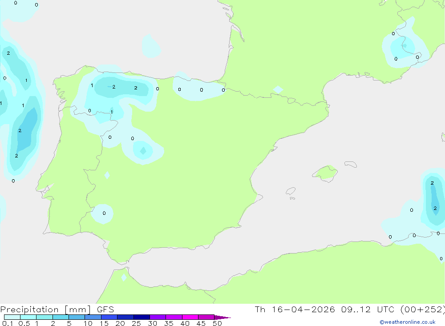Click the 40–45 mm magenta legend swatch

tap(190, 317)
